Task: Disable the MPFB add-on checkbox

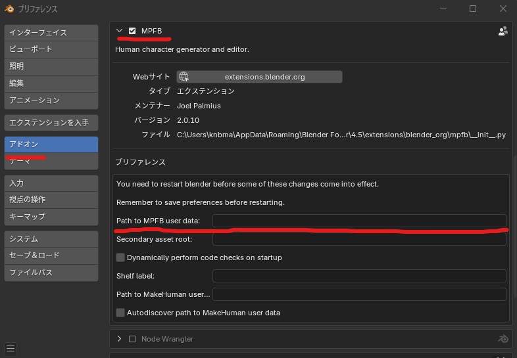Action: (132, 31)
